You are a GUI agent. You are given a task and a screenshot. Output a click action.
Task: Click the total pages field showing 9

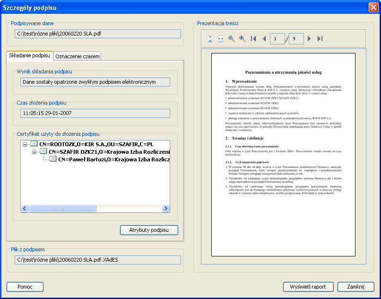(296, 39)
